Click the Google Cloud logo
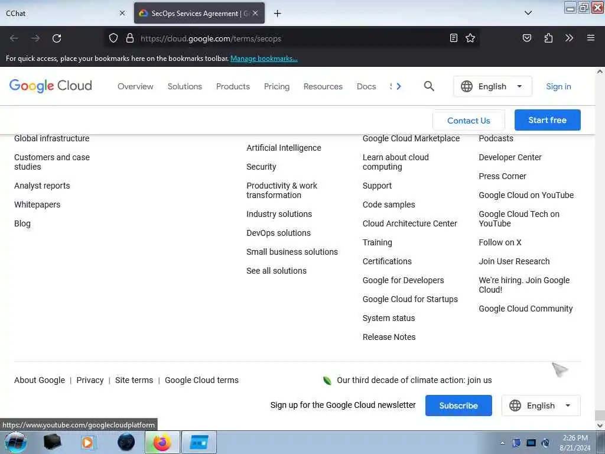This screenshot has height=454, width=605. (x=51, y=86)
